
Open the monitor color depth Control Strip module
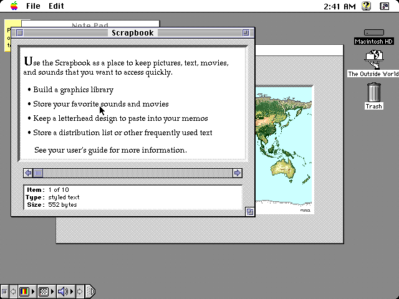click(27, 292)
